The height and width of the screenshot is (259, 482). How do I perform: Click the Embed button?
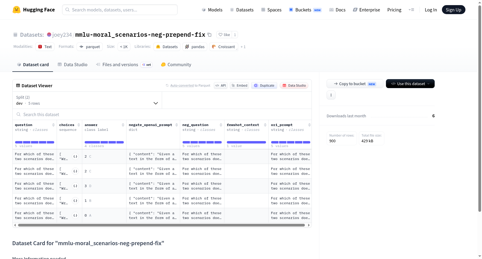tap(239, 85)
